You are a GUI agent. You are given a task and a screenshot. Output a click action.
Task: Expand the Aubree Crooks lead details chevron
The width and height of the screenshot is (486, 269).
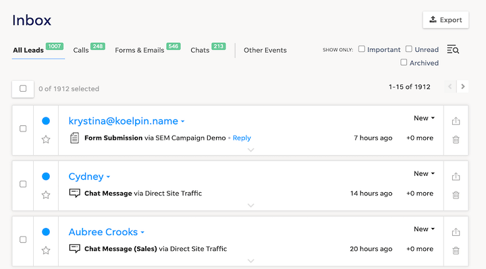(250, 261)
